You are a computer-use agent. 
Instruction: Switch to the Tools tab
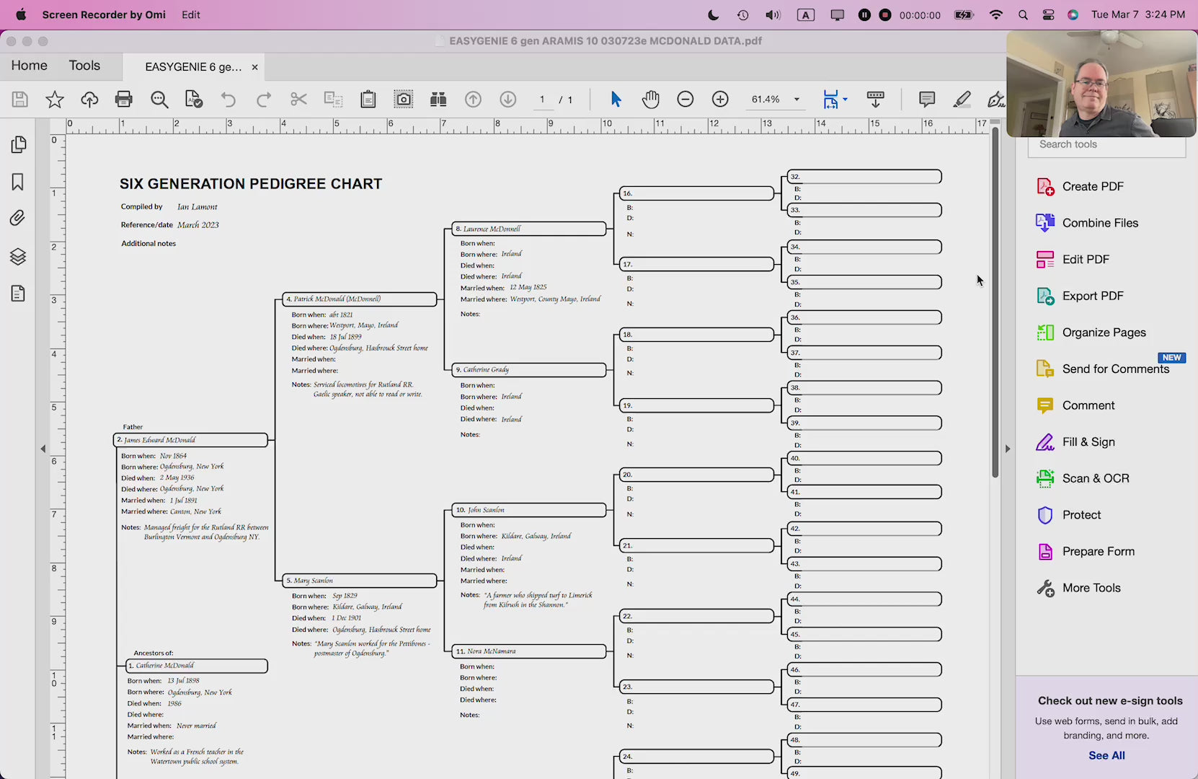84,66
